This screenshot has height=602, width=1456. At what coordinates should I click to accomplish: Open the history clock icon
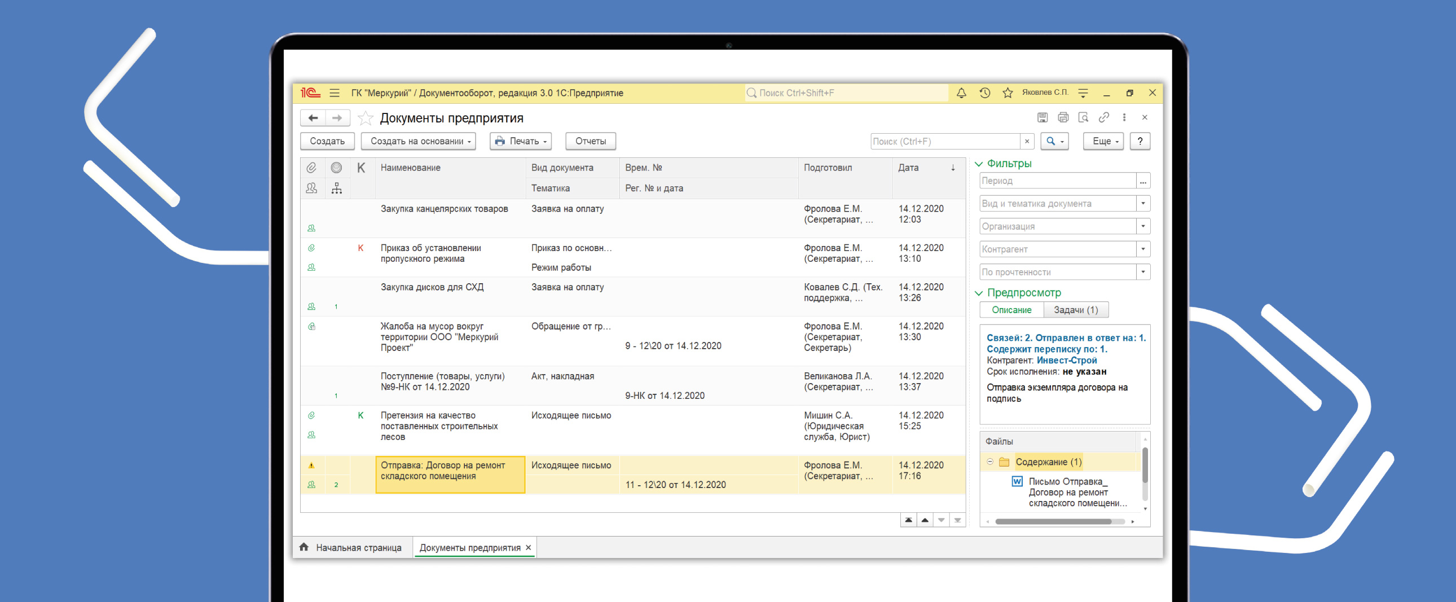(984, 93)
